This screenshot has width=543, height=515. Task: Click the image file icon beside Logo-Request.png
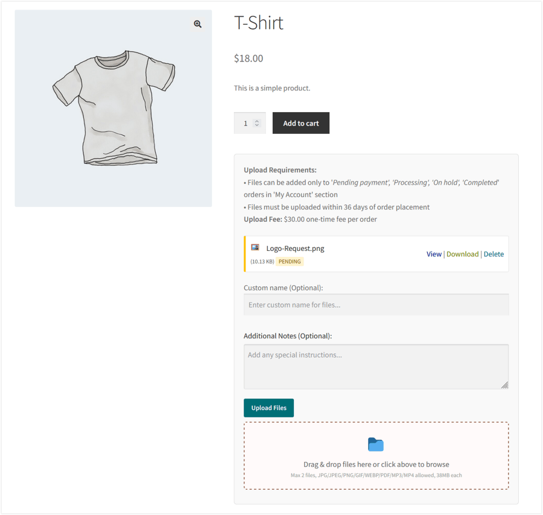[255, 248]
